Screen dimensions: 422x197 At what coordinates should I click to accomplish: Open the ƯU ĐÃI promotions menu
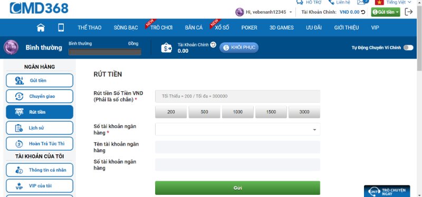(x=314, y=27)
